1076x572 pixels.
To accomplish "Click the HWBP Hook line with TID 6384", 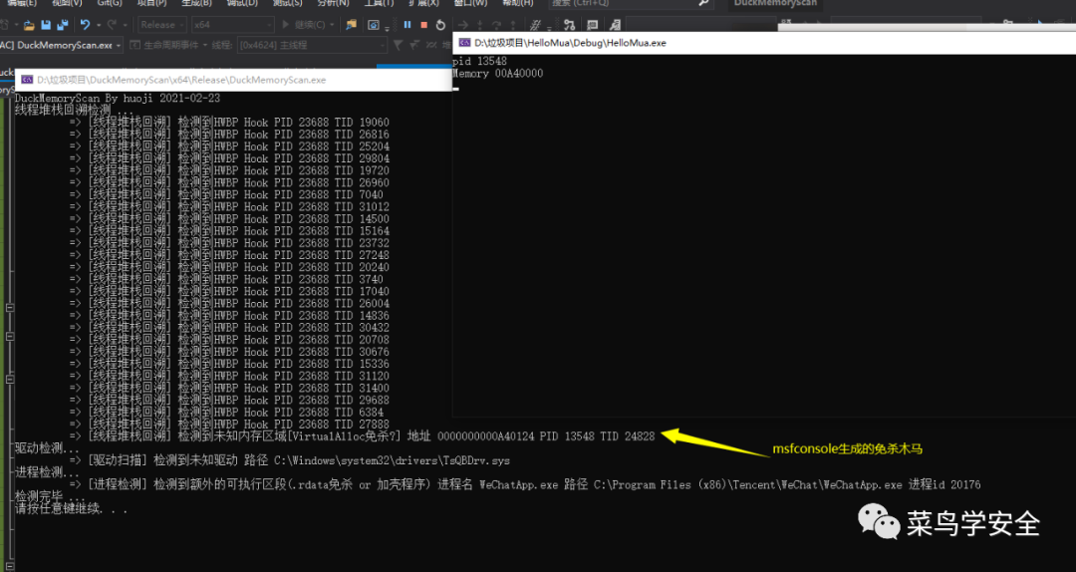I will tap(226, 412).
